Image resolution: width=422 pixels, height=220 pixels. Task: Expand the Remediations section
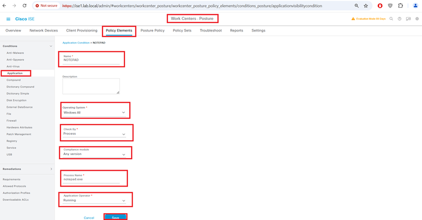coord(51,169)
